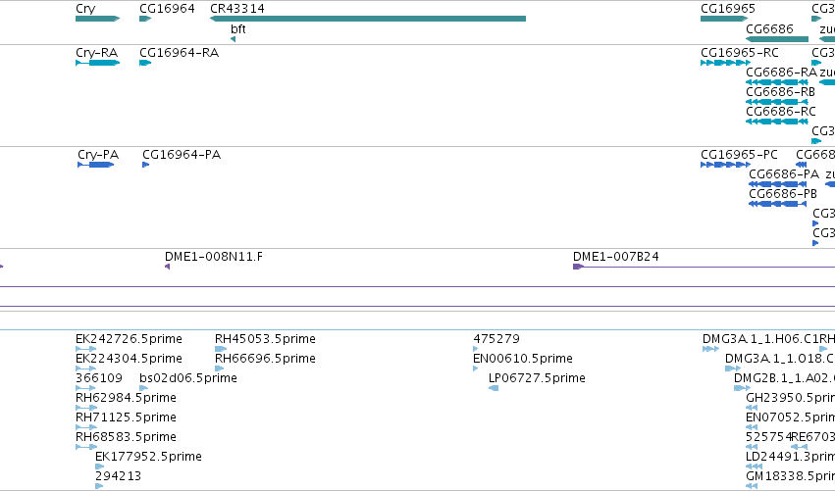Viewport: 835px width, 491px height.
Task: Select the small bft gene feature
Action: coord(234,39)
